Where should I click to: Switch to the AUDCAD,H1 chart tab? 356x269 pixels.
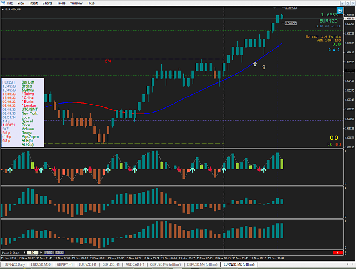[135, 264]
